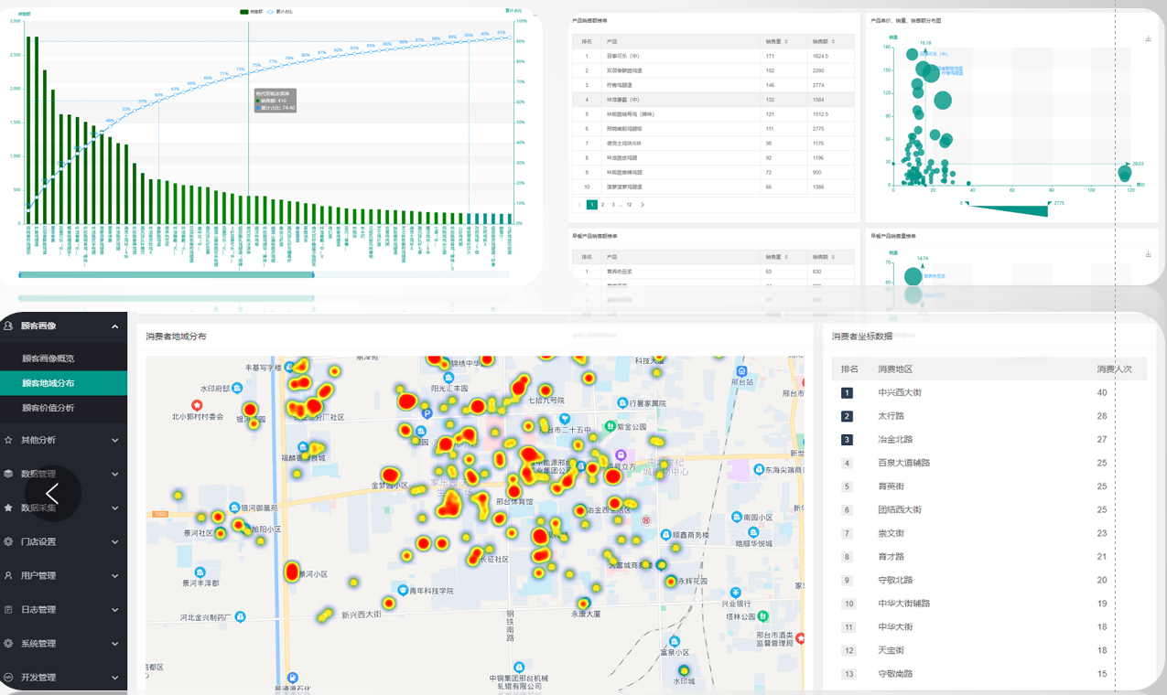Click the gear icon beside 系统管理
Image resolution: width=1167 pixels, height=695 pixels.
tap(8, 643)
